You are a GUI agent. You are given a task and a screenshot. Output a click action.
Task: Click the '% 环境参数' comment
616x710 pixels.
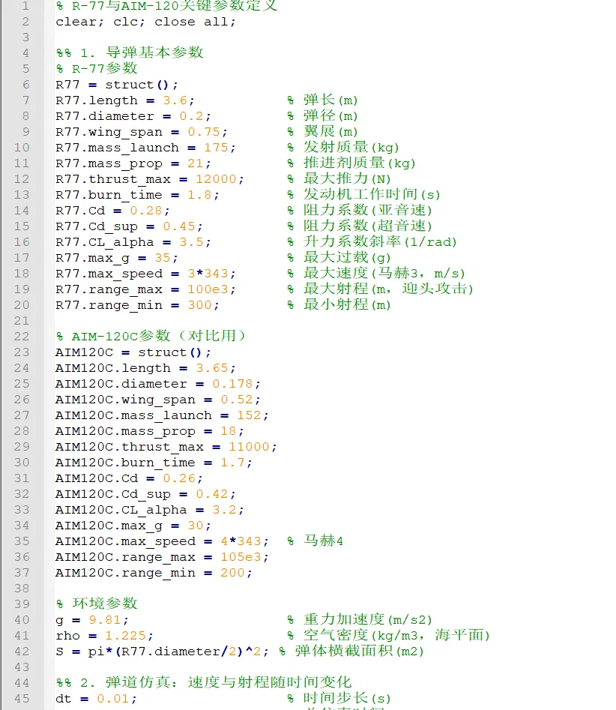[x=97, y=604]
